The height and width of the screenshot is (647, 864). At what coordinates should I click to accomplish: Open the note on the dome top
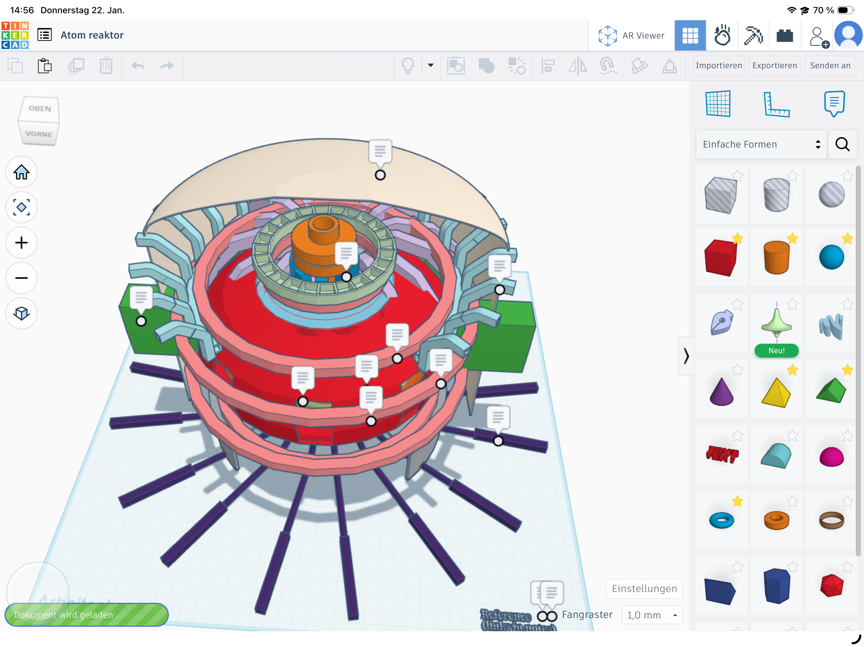[x=380, y=151]
